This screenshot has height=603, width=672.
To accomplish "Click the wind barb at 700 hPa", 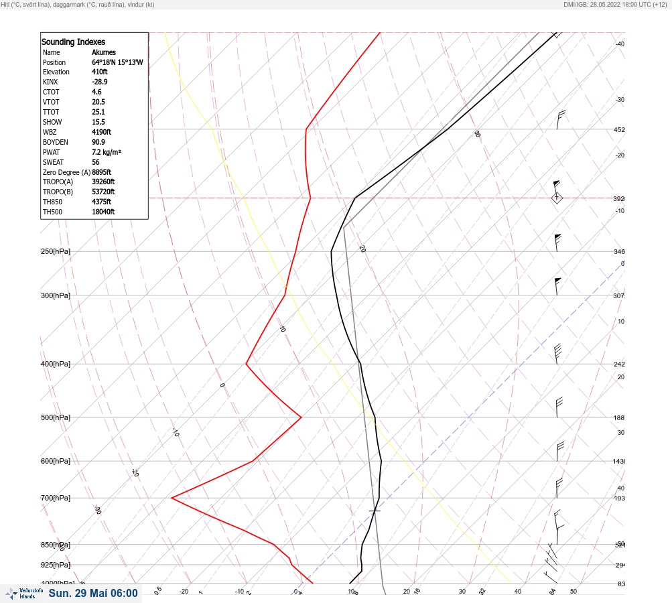I will point(559,488).
